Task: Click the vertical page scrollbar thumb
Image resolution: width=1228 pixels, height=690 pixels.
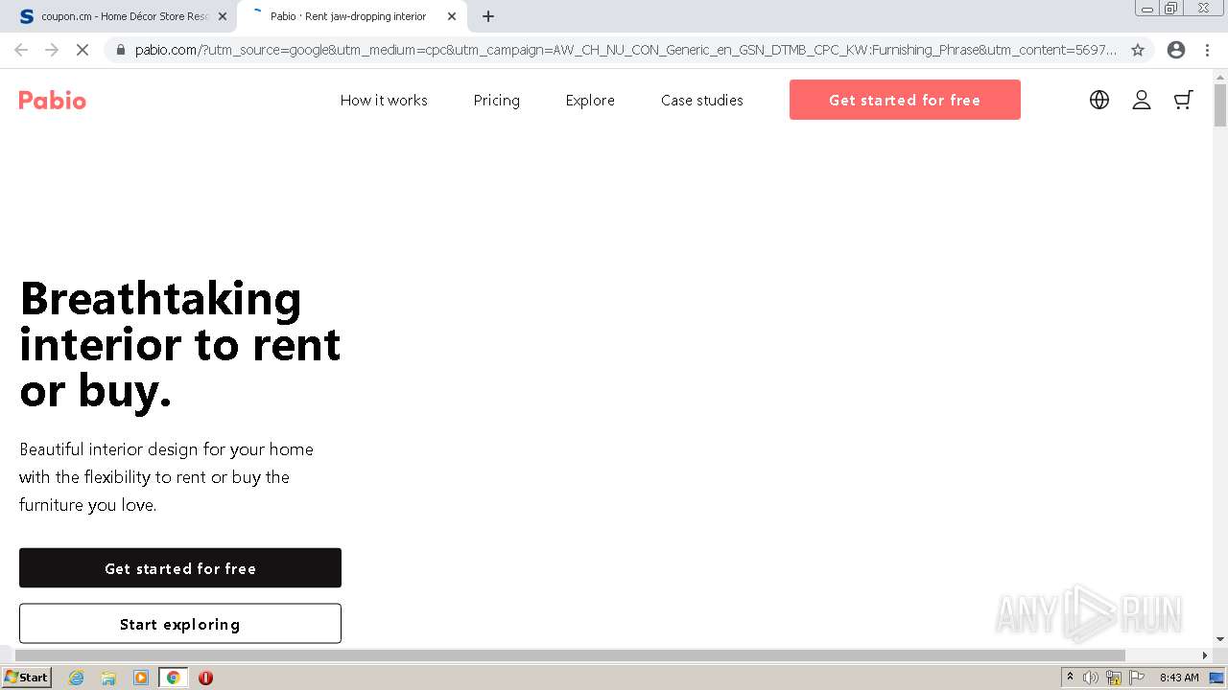Action: point(1220,105)
